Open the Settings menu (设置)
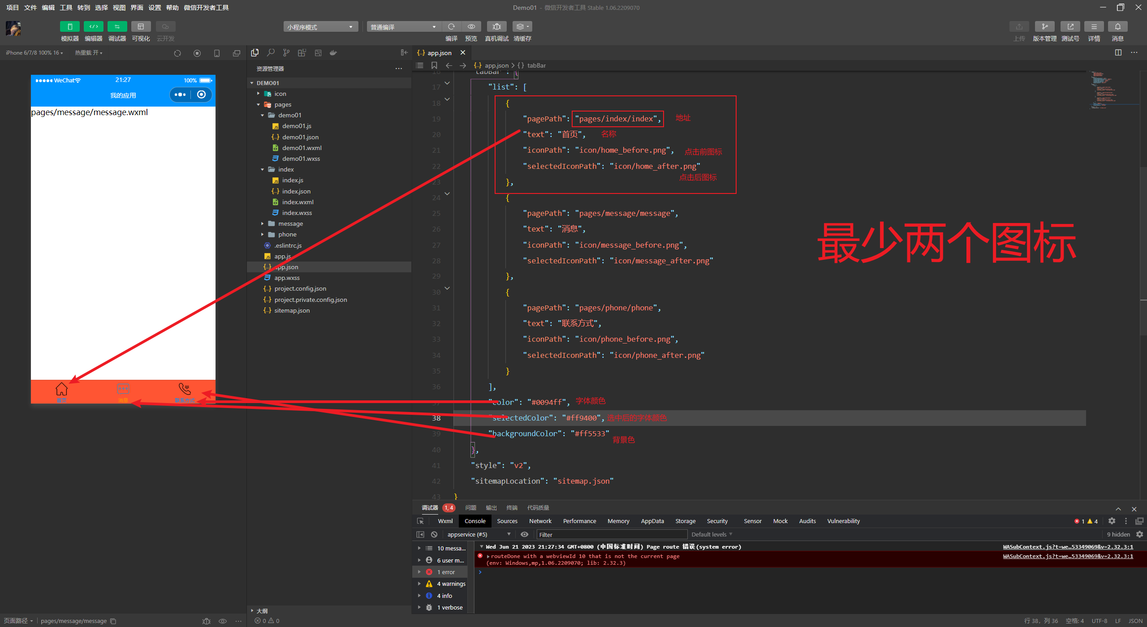The image size is (1147, 627). point(155,8)
